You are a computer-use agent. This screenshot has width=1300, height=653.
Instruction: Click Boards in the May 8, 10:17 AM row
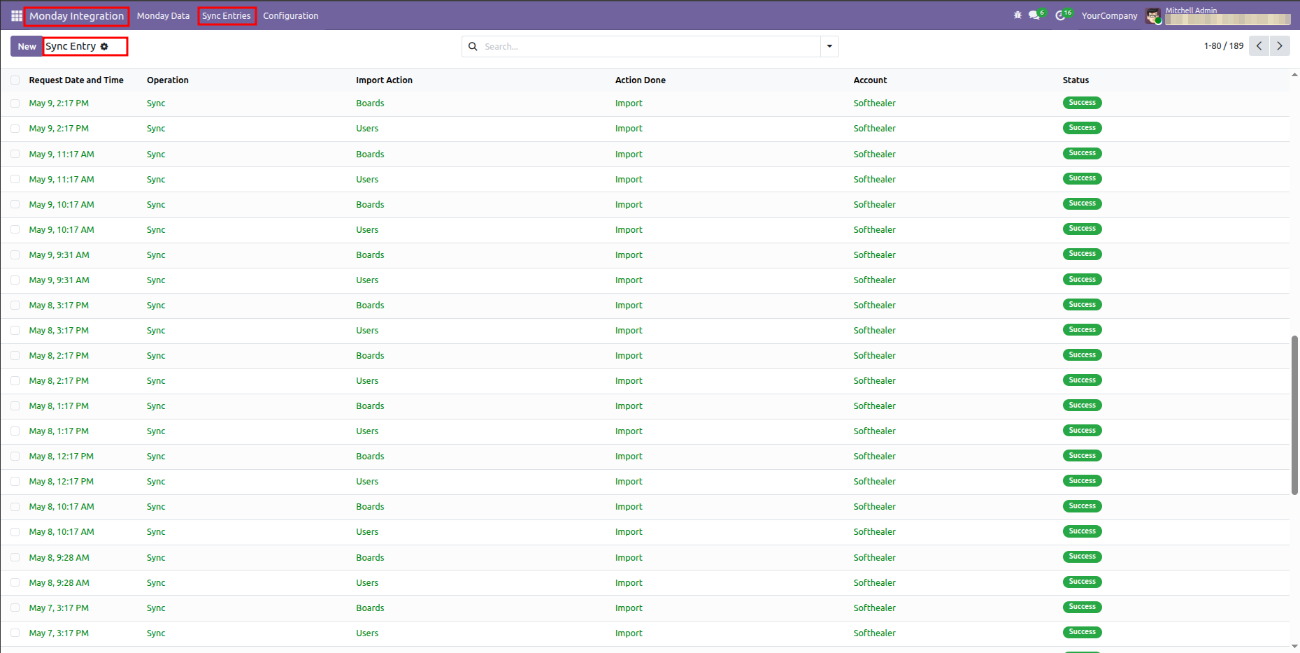(370, 507)
